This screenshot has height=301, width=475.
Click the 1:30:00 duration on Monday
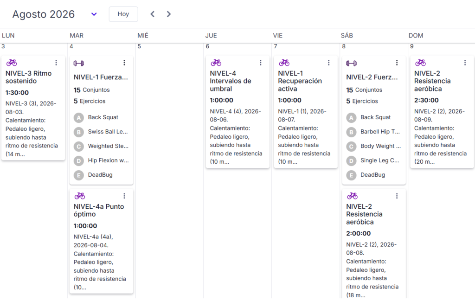(17, 93)
